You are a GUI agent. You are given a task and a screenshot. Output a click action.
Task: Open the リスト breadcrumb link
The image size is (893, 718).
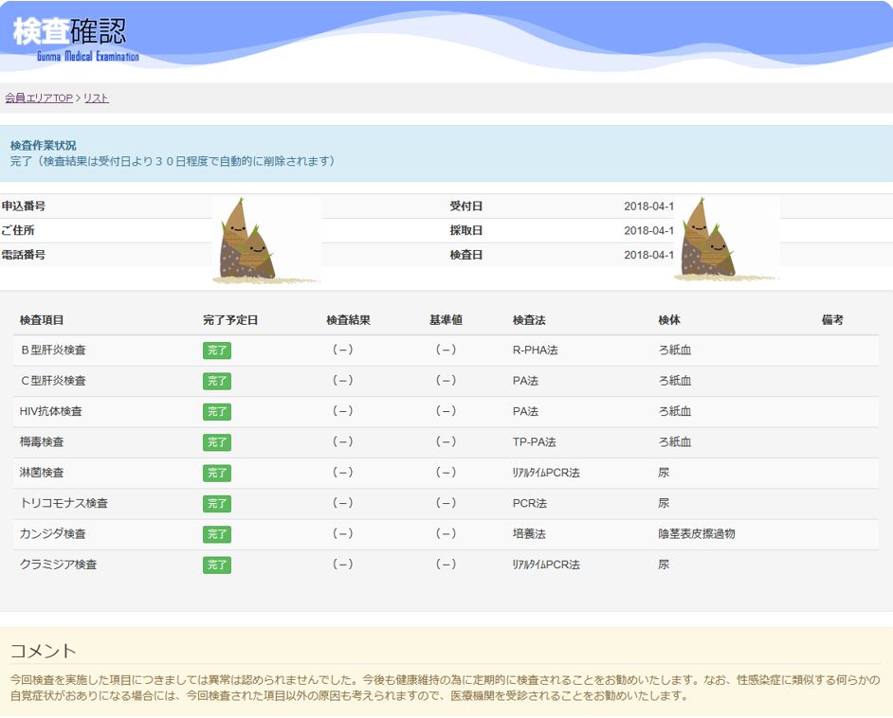pos(97,98)
